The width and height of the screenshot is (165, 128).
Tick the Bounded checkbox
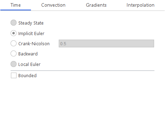point(14,75)
